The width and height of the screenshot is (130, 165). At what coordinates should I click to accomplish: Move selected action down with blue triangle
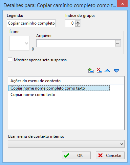coord(116,71)
